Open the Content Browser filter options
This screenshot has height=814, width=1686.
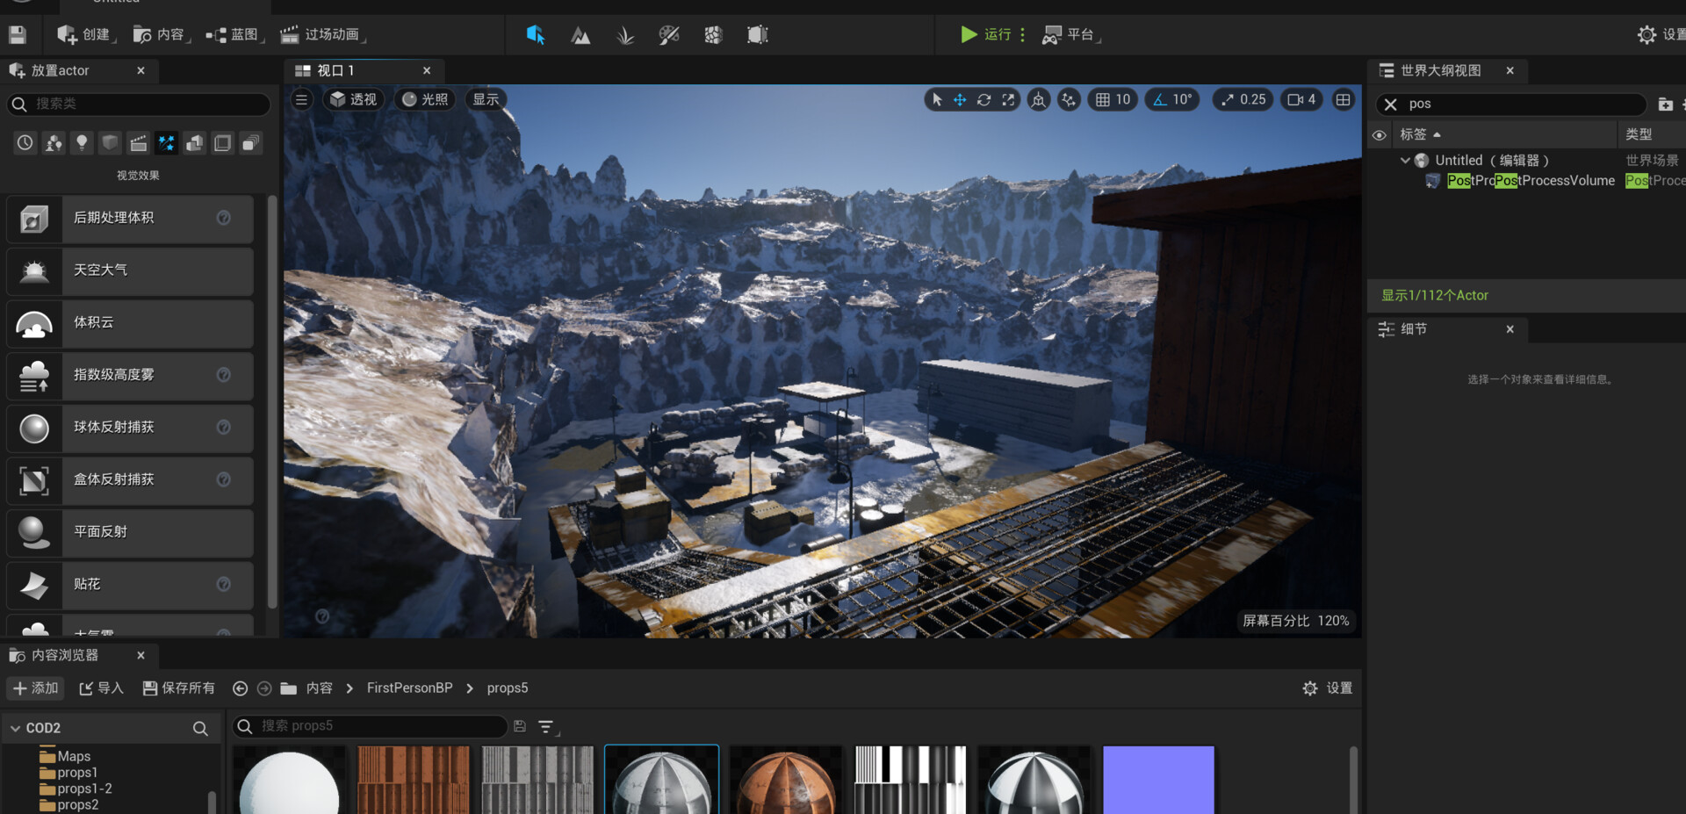[x=547, y=726]
